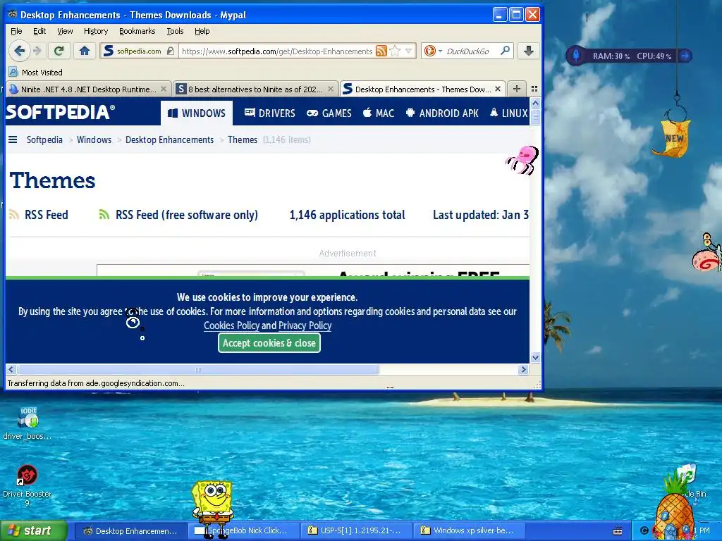Expand the RAM/CPU widget arrow
Image resolution: width=722 pixels, height=541 pixels.
point(685,56)
